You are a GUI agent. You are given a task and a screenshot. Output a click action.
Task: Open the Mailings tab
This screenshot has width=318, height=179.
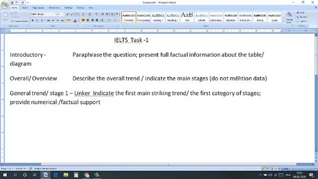pos(69,8)
